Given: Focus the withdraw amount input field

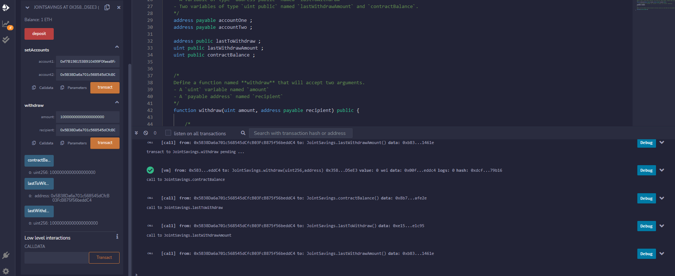Looking at the screenshot, I should click(x=88, y=117).
